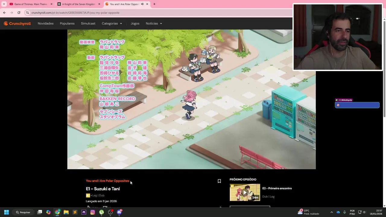Go forward in browser history
The width and height of the screenshot is (386, 217).
[11, 13]
